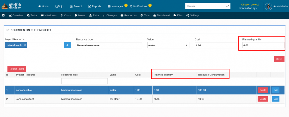Switch to the Overview tab
Image resolution: width=289 pixels, height=117 pixels.
click(16, 15)
